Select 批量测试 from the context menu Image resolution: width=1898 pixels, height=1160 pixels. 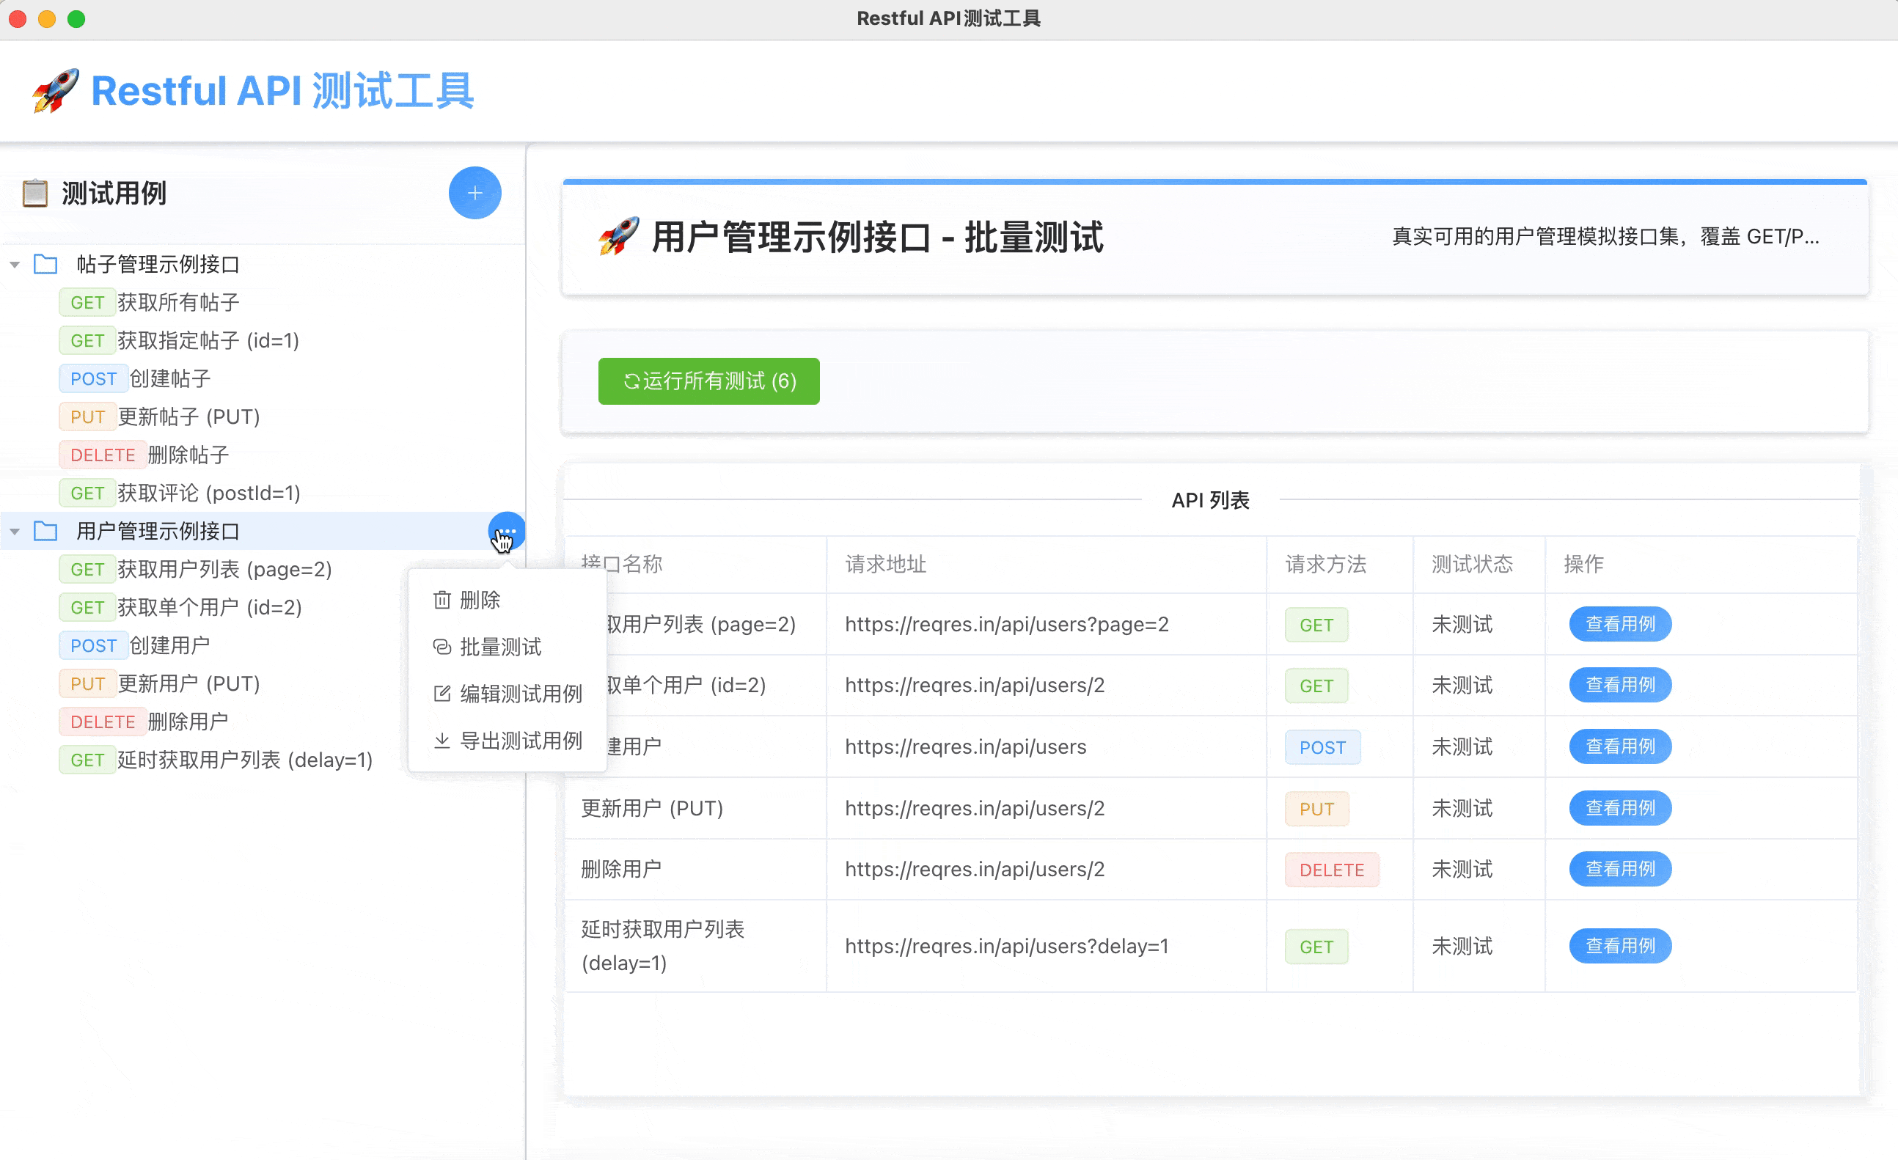pyautogui.click(x=499, y=647)
